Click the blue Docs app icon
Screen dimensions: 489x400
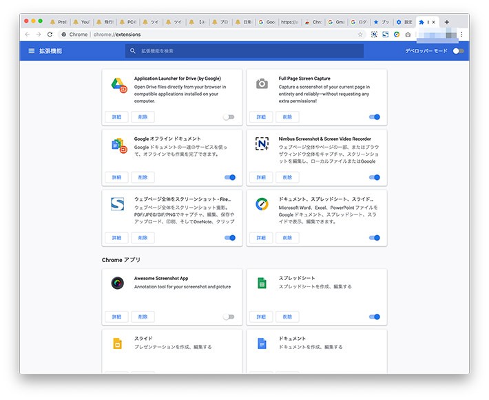click(x=262, y=343)
